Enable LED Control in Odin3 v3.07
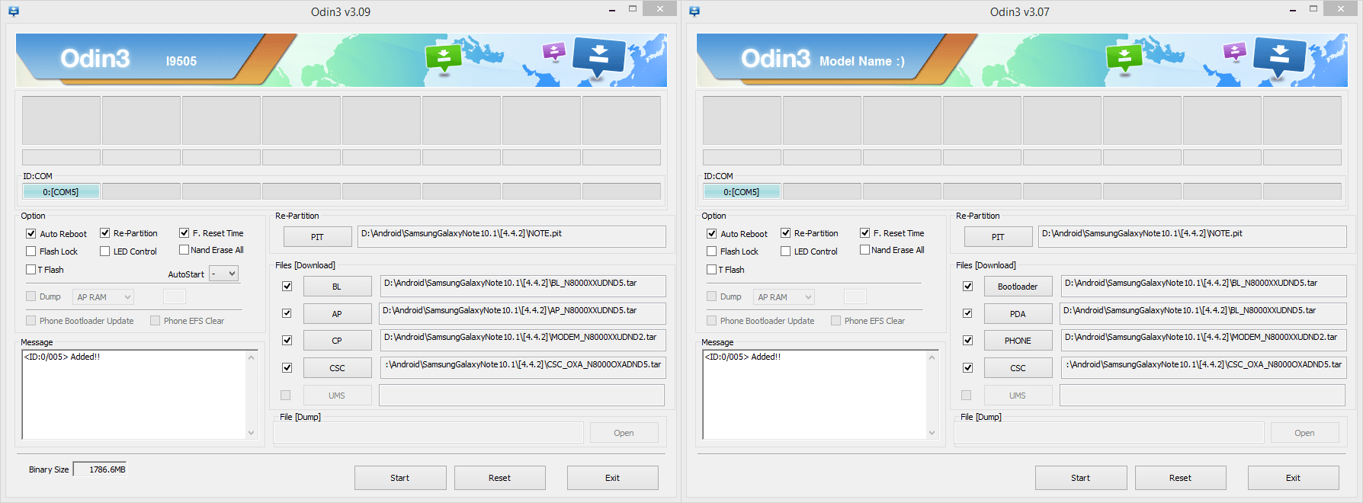The height and width of the screenshot is (503, 1363). [x=786, y=251]
